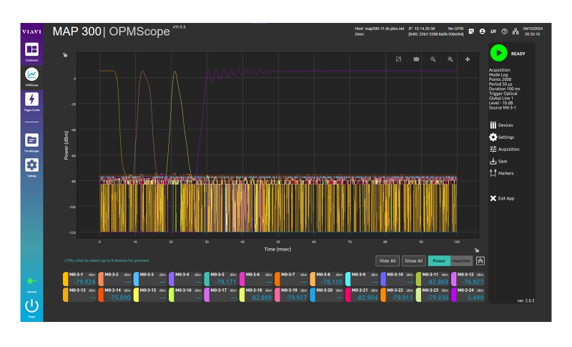
Task: Open the help question mark icon
Action: pos(504,31)
